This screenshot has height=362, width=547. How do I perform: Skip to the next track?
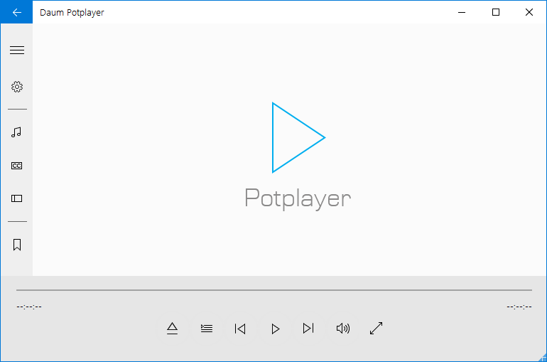point(308,329)
